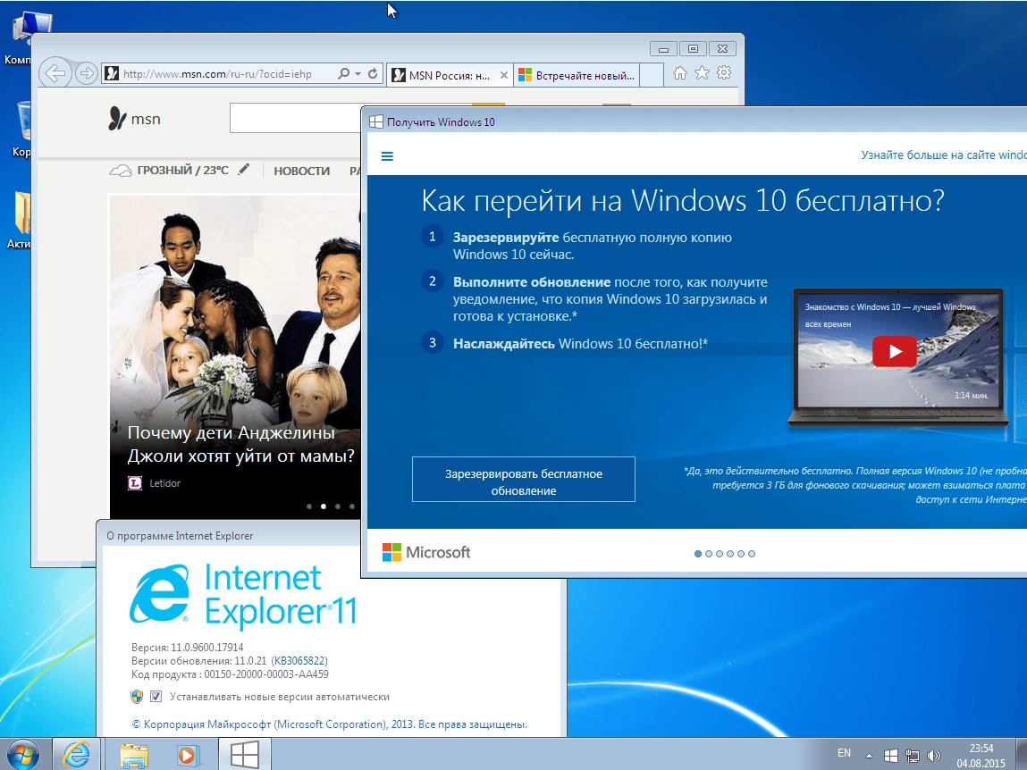1027x770 pixels.
Task: Click the msn search input field
Action: coord(295,118)
